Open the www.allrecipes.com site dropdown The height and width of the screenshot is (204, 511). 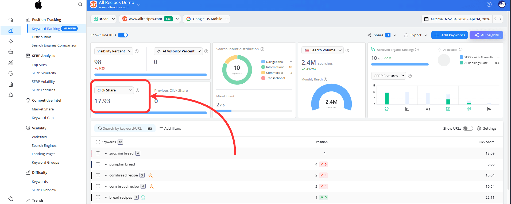(150, 19)
